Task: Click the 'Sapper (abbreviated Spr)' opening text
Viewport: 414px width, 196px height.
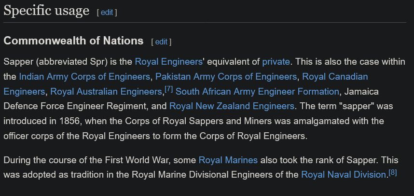Action: pos(48,62)
